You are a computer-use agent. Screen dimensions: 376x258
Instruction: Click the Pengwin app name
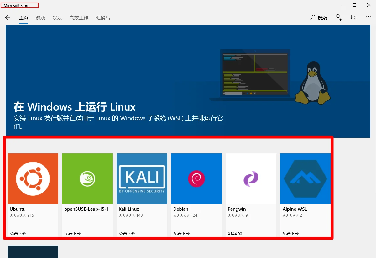click(237, 209)
